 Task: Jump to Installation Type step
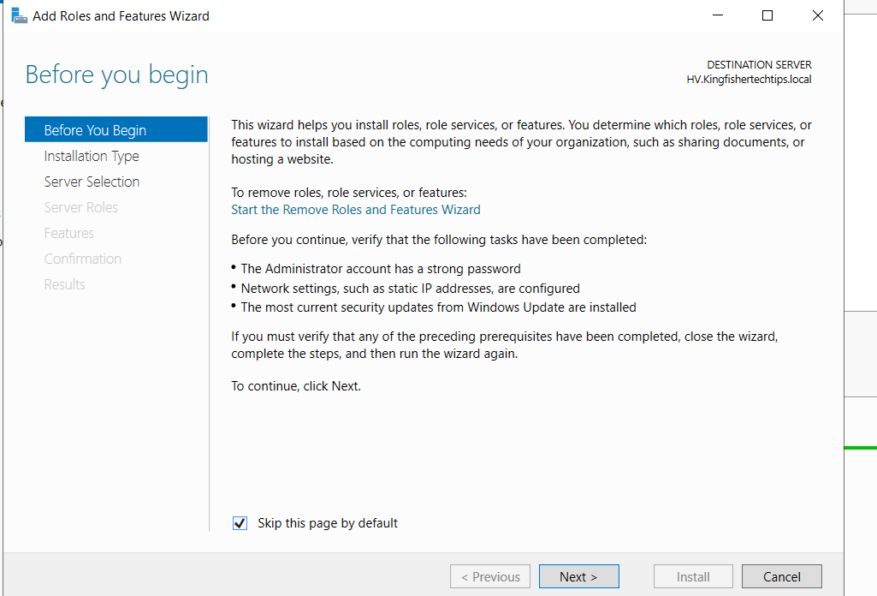[92, 156]
